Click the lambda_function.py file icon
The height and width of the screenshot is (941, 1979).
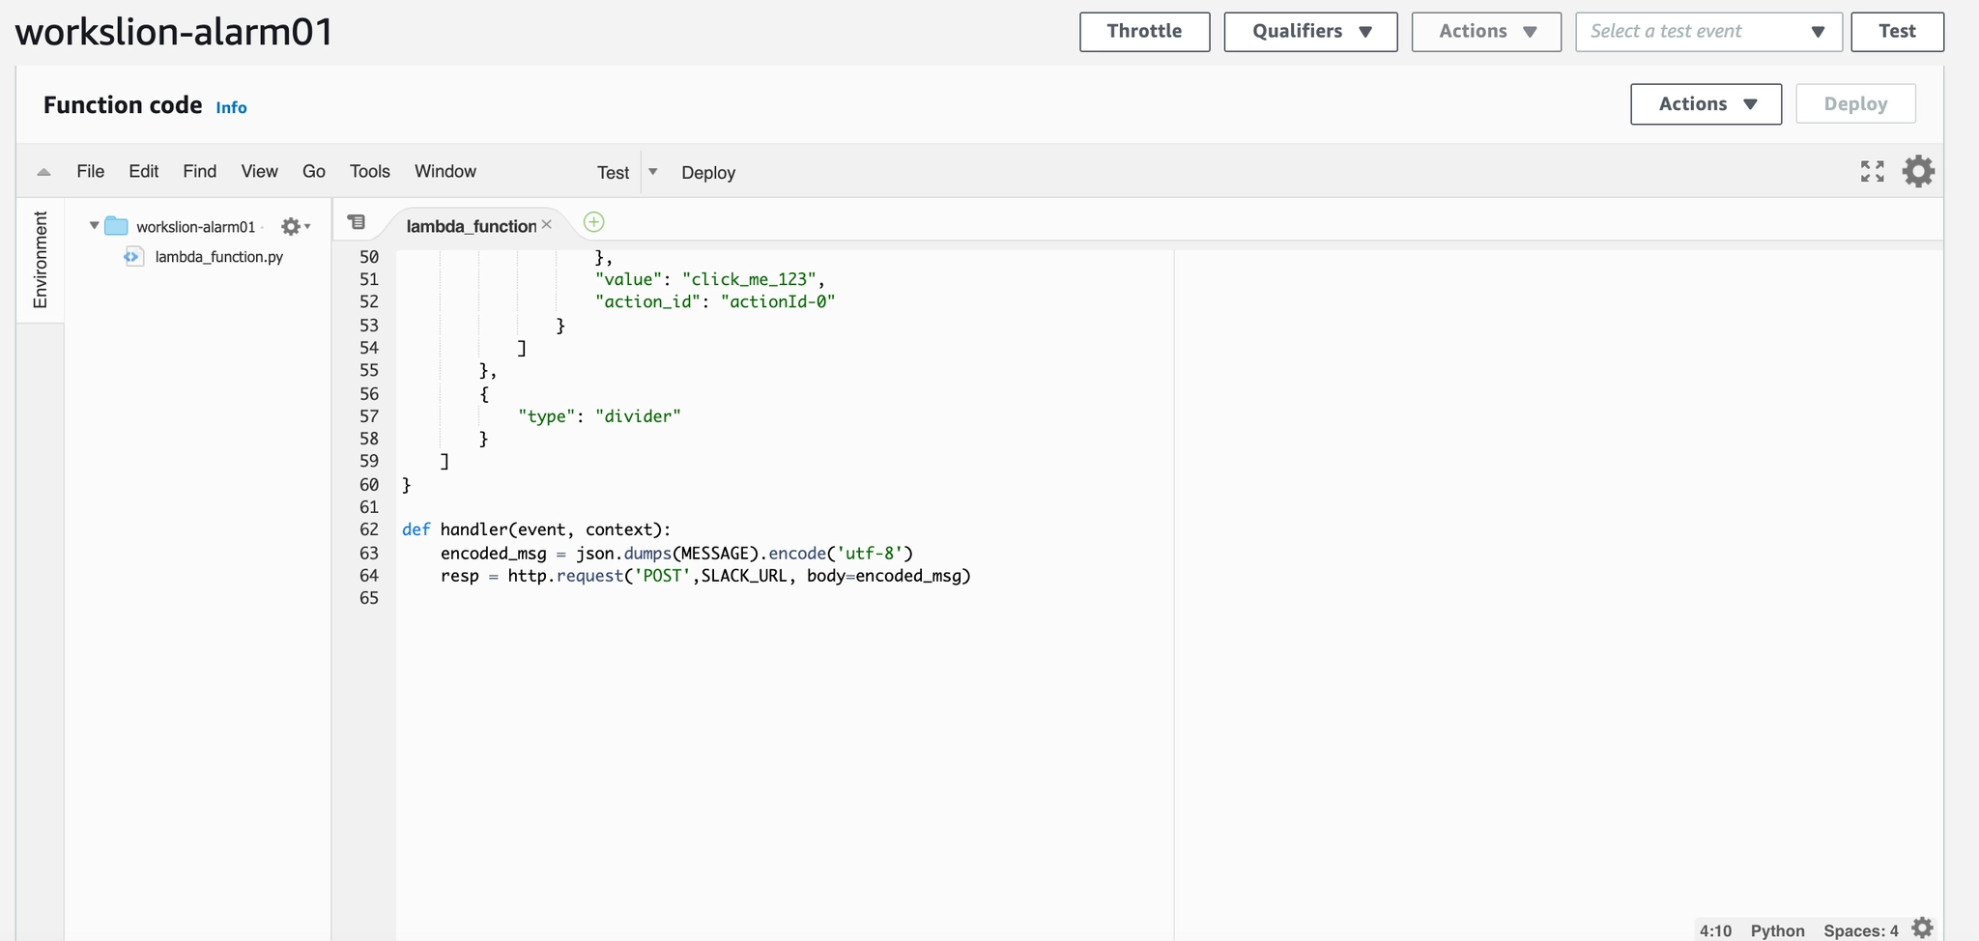pos(133,257)
